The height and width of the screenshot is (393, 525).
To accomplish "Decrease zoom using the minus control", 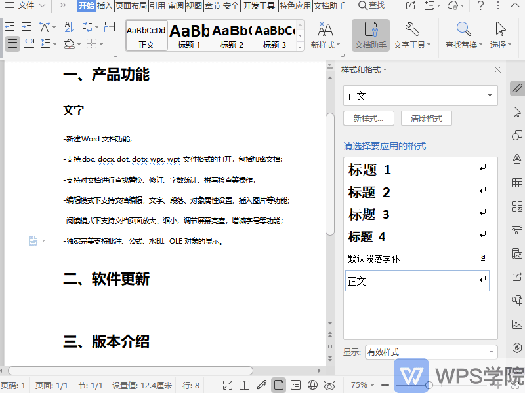I will click(387, 385).
